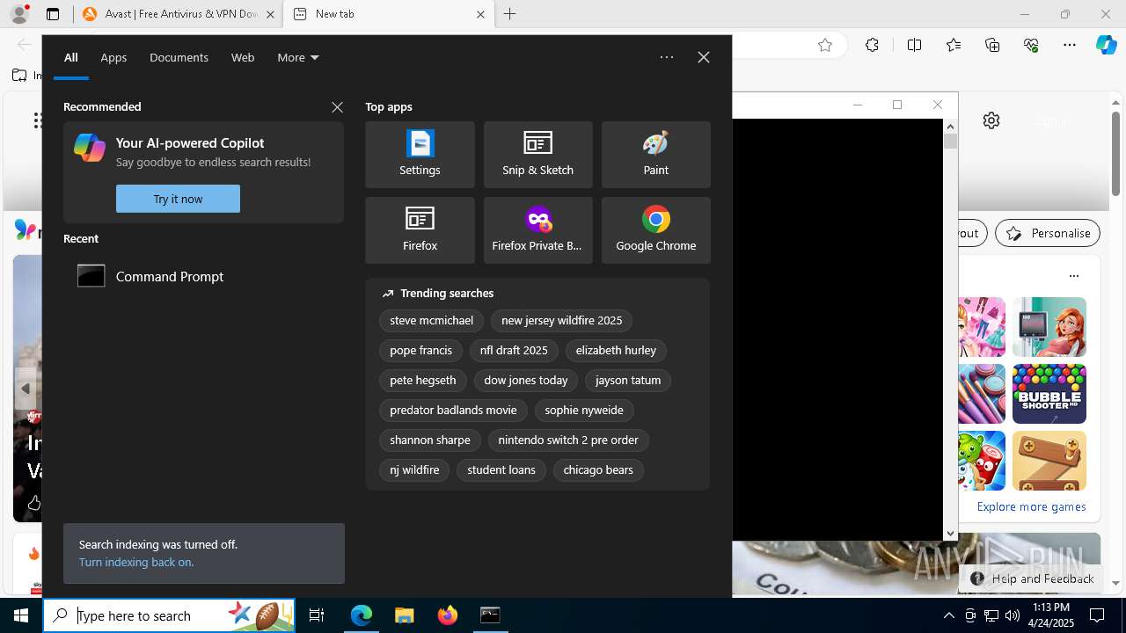Viewport: 1126px width, 633px height.
Task: Open Copilot sidebar in Edge
Action: [x=1107, y=45]
